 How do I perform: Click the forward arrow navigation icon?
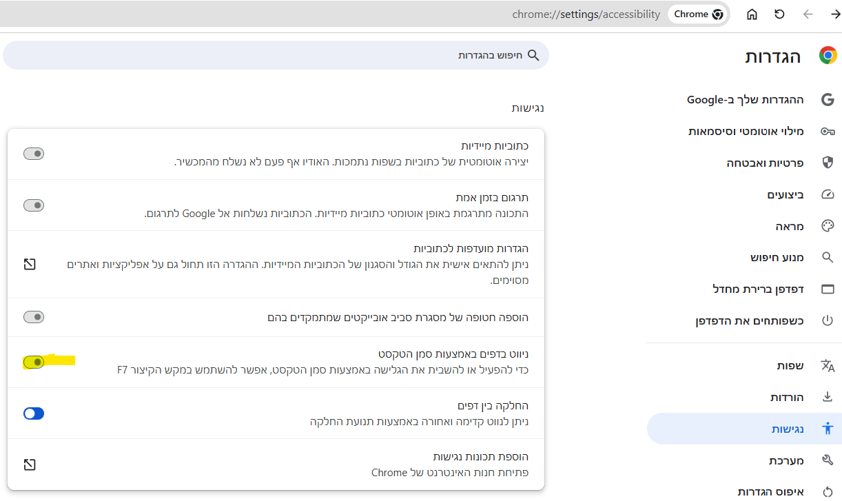836,14
